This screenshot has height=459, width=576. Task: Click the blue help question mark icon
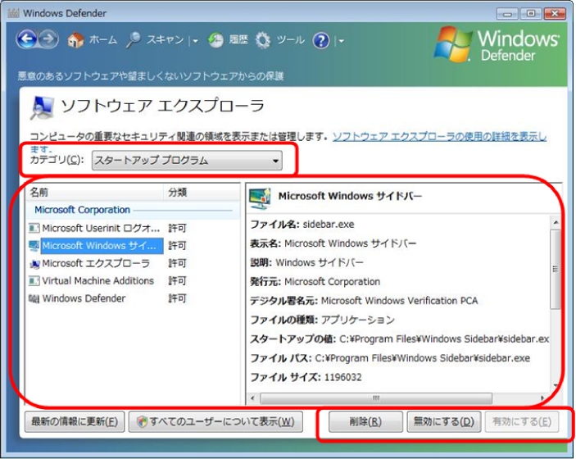[321, 40]
